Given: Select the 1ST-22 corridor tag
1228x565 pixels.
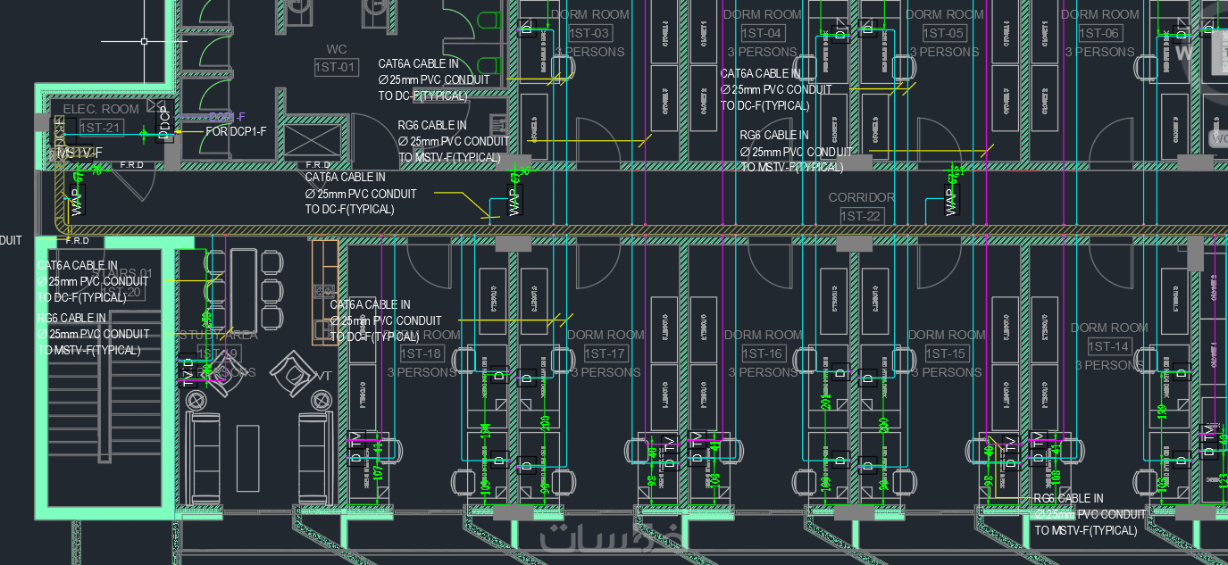Looking at the screenshot, I should (861, 216).
